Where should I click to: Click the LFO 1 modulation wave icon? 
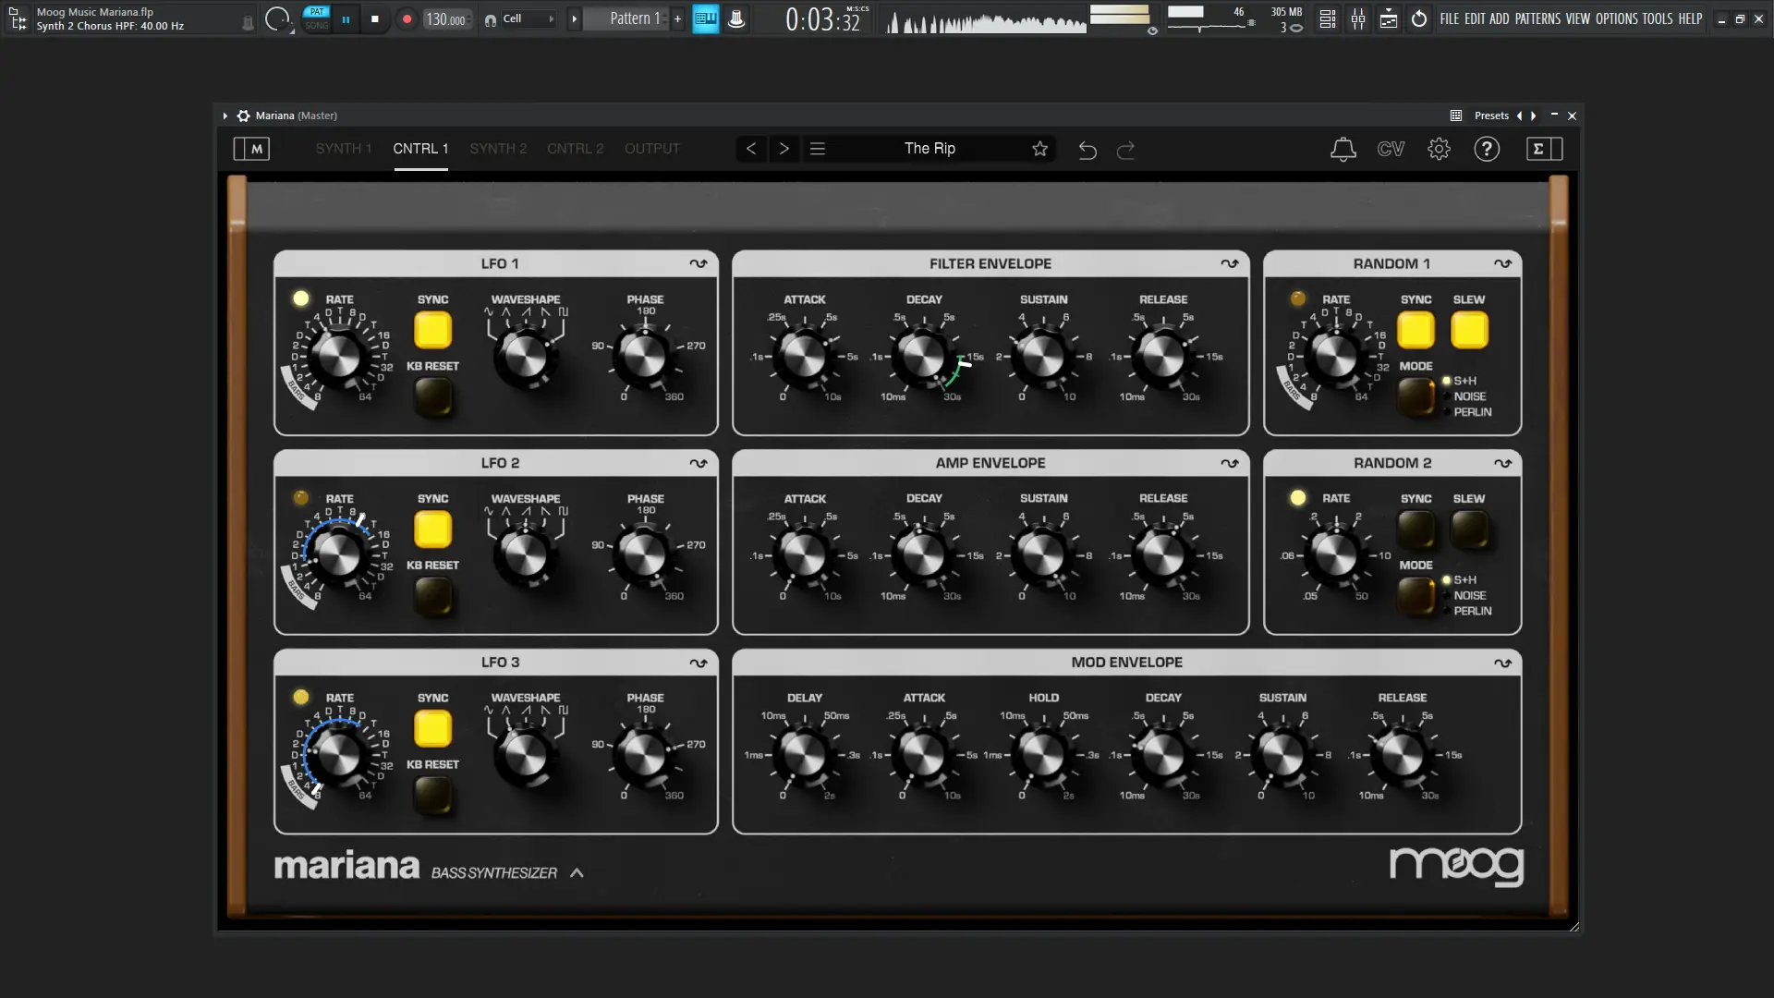[699, 263]
